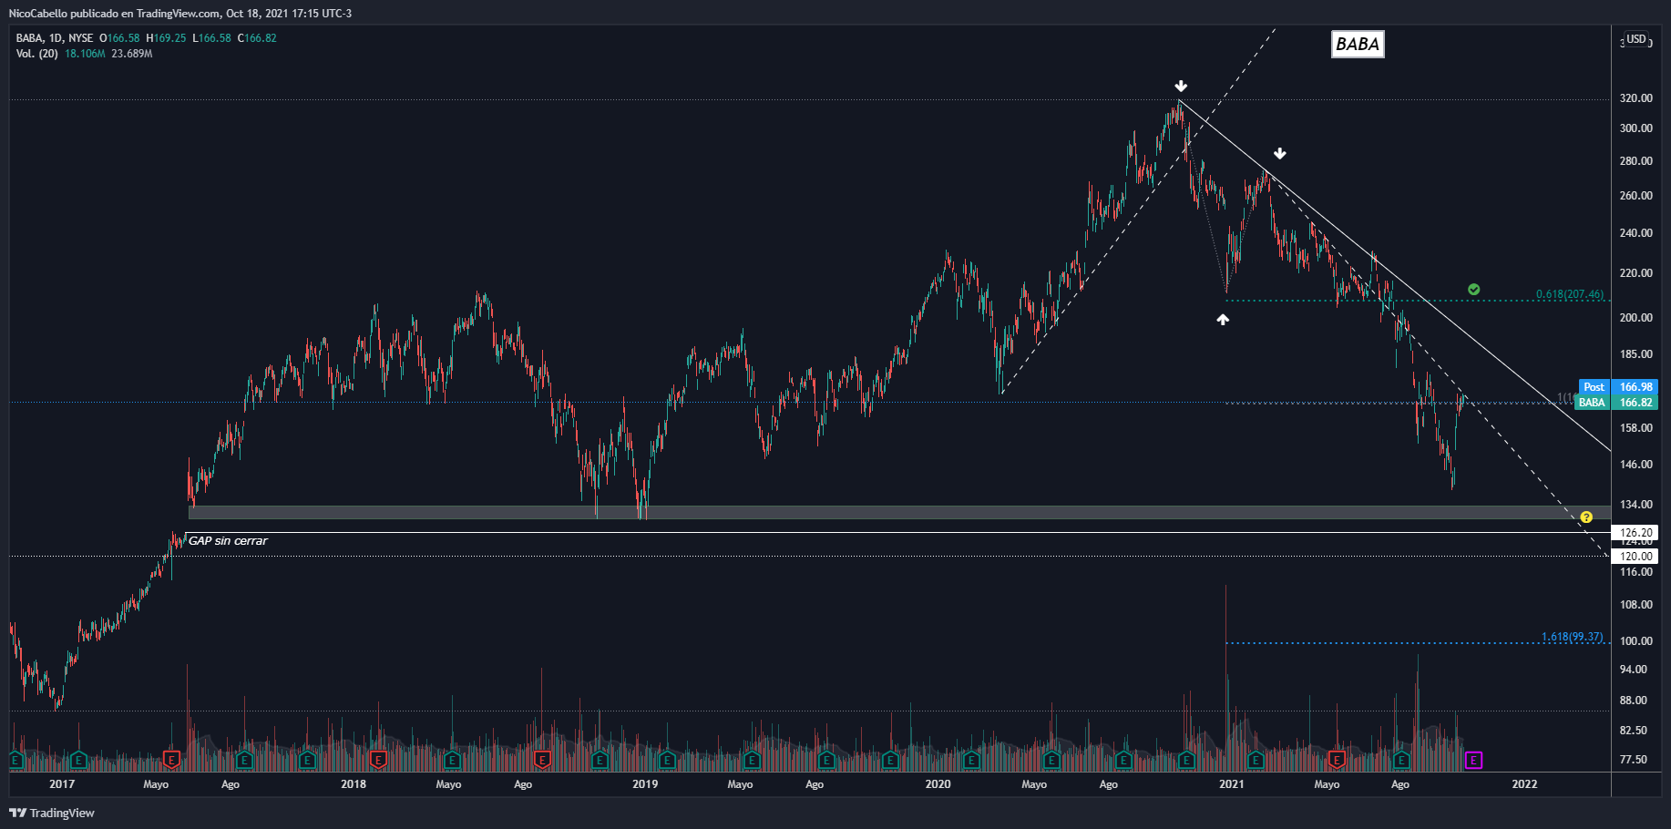Click the green checkmark icon beside the 0.618 level
Viewport: 1671px width, 829px height.
pyautogui.click(x=1473, y=290)
